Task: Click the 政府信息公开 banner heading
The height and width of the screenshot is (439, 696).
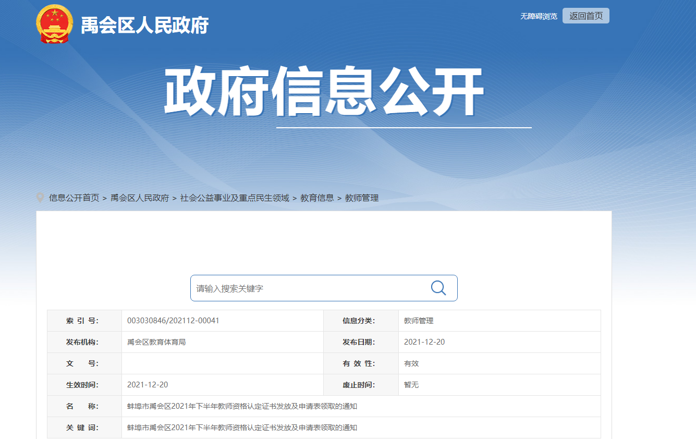Action: pos(324,91)
